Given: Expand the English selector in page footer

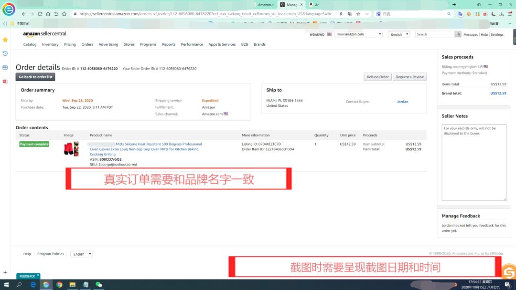Looking at the screenshot, I should point(81,254).
